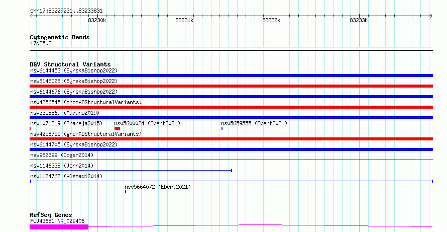The image size is (447, 232).
Task: Open the nsv6144705 (ByrskaBishop2022) label
Action: click(x=74, y=144)
